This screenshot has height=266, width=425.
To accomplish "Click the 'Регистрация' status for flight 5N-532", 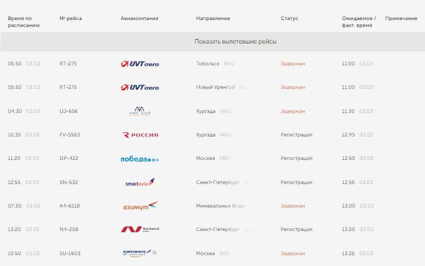I will pyautogui.click(x=296, y=183).
